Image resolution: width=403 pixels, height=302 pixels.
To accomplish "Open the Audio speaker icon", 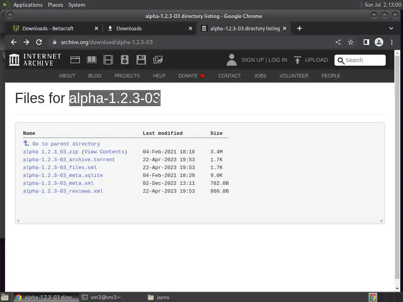I will click(x=125, y=60).
